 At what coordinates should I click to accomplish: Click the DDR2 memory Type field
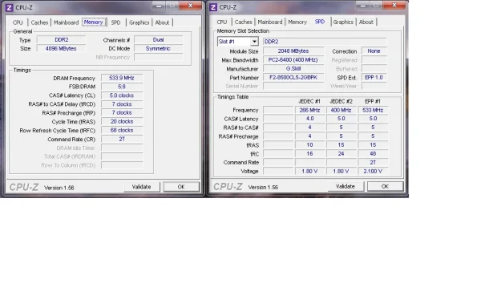click(61, 40)
